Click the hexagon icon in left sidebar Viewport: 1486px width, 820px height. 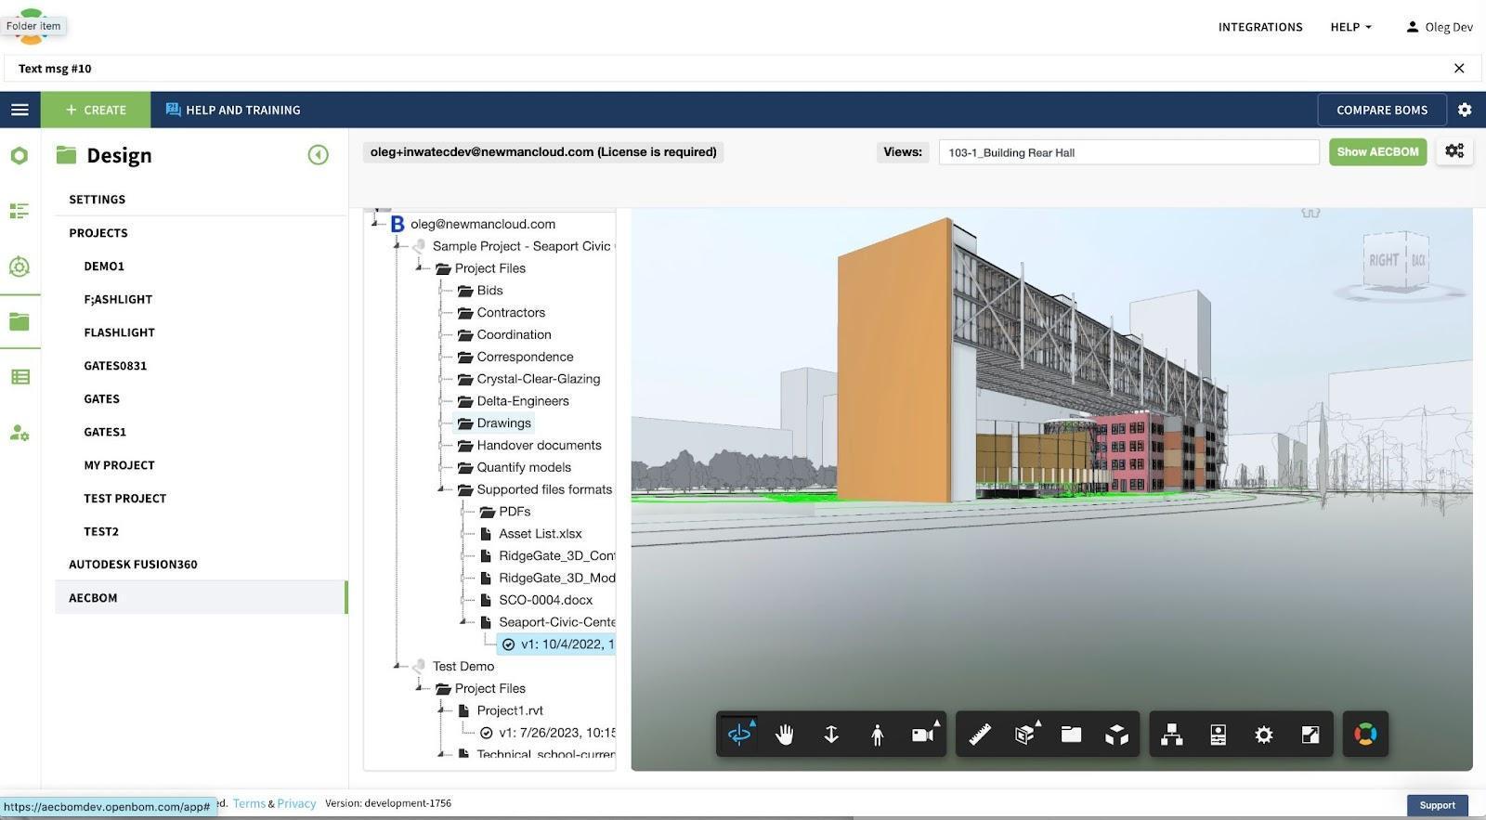point(20,156)
